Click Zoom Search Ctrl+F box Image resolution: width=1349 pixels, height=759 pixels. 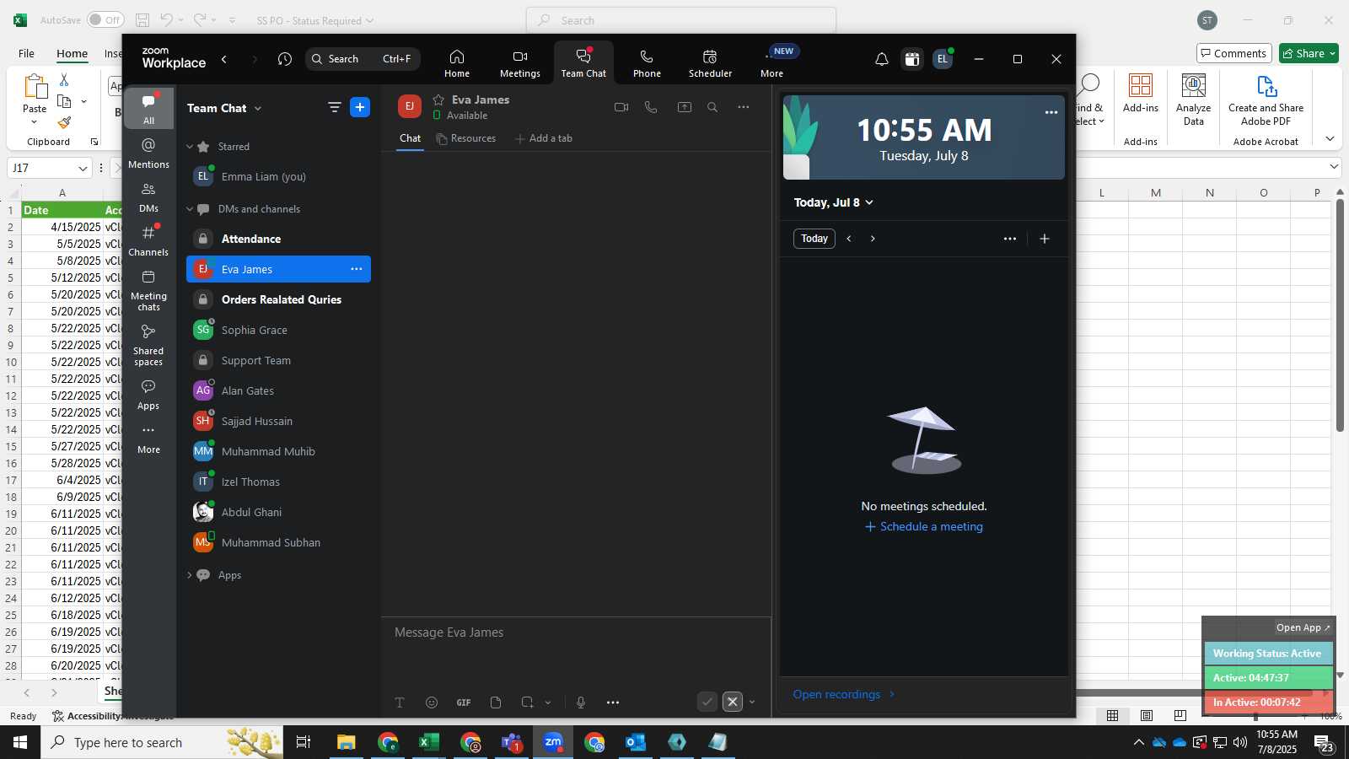[363, 59]
